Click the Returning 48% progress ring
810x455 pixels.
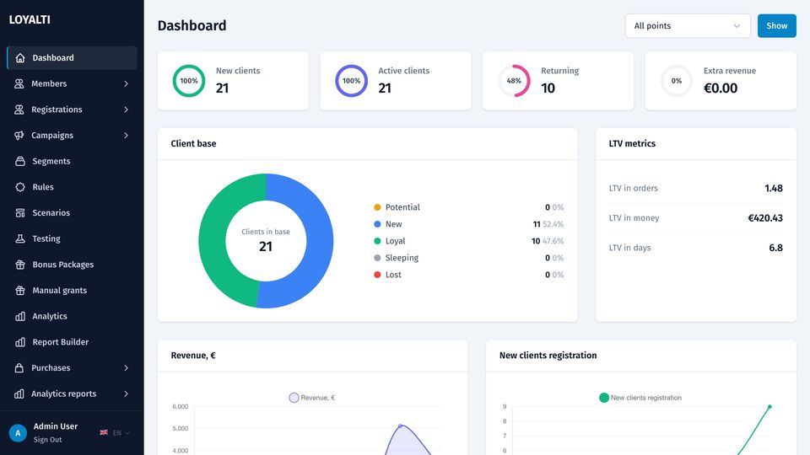[514, 81]
